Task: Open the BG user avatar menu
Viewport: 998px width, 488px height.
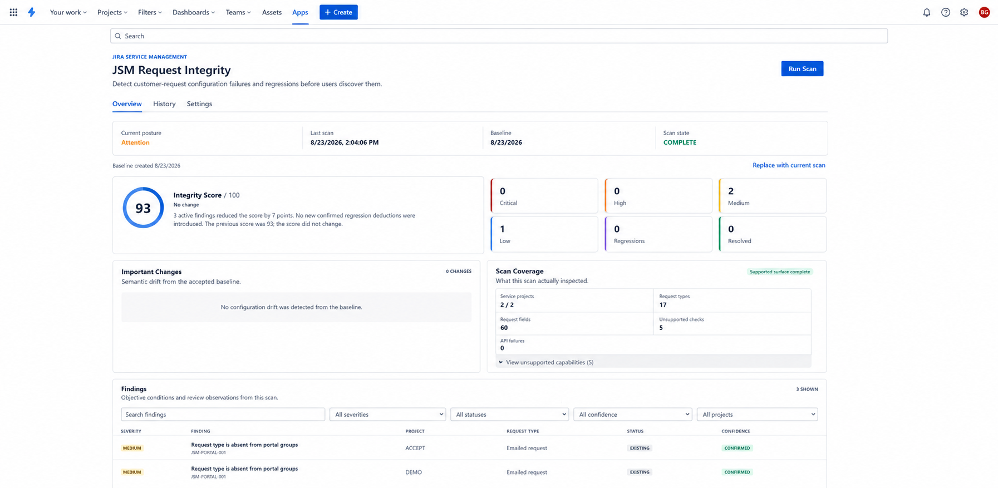Action: [x=984, y=12]
